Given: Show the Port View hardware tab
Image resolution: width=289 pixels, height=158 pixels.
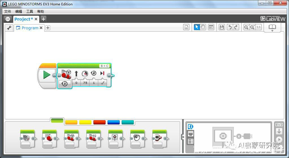Looking at the screenshot, I should (x=191, y=134).
